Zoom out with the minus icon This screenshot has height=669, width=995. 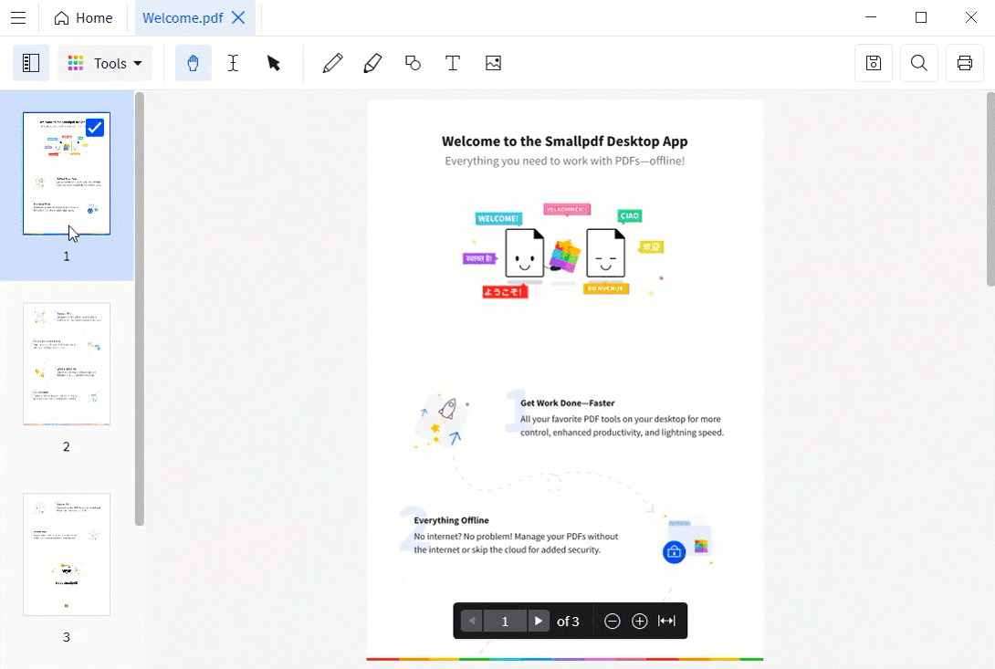tap(612, 621)
